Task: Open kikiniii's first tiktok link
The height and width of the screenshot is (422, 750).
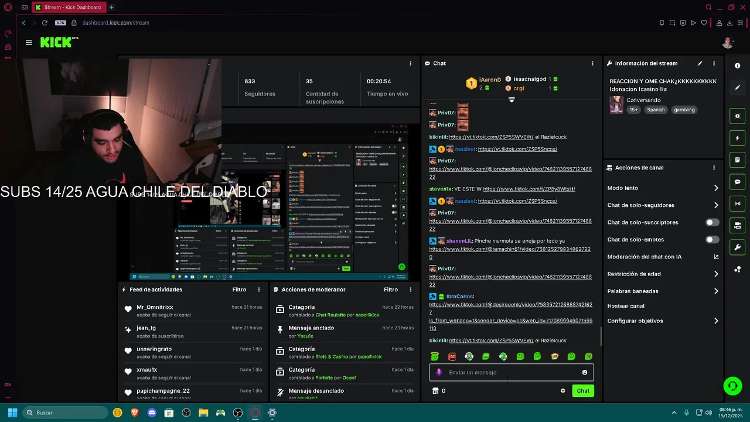Action: (491, 137)
